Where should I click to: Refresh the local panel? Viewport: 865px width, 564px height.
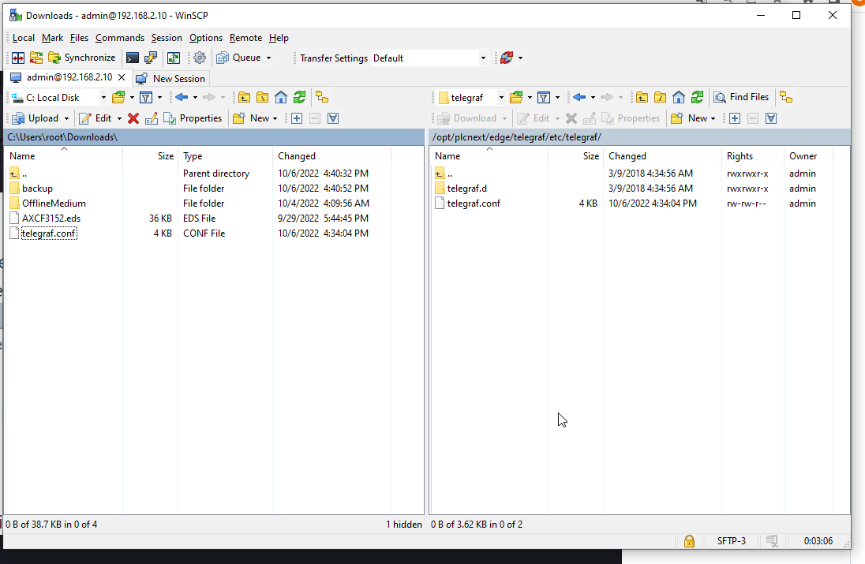coord(300,98)
